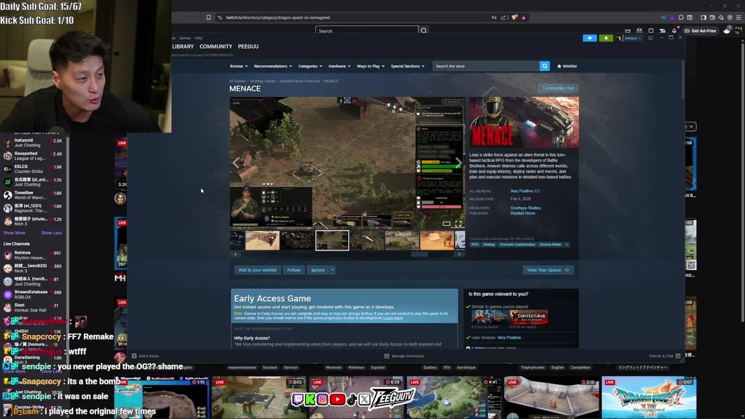Click the plus button after the tags

567,244
